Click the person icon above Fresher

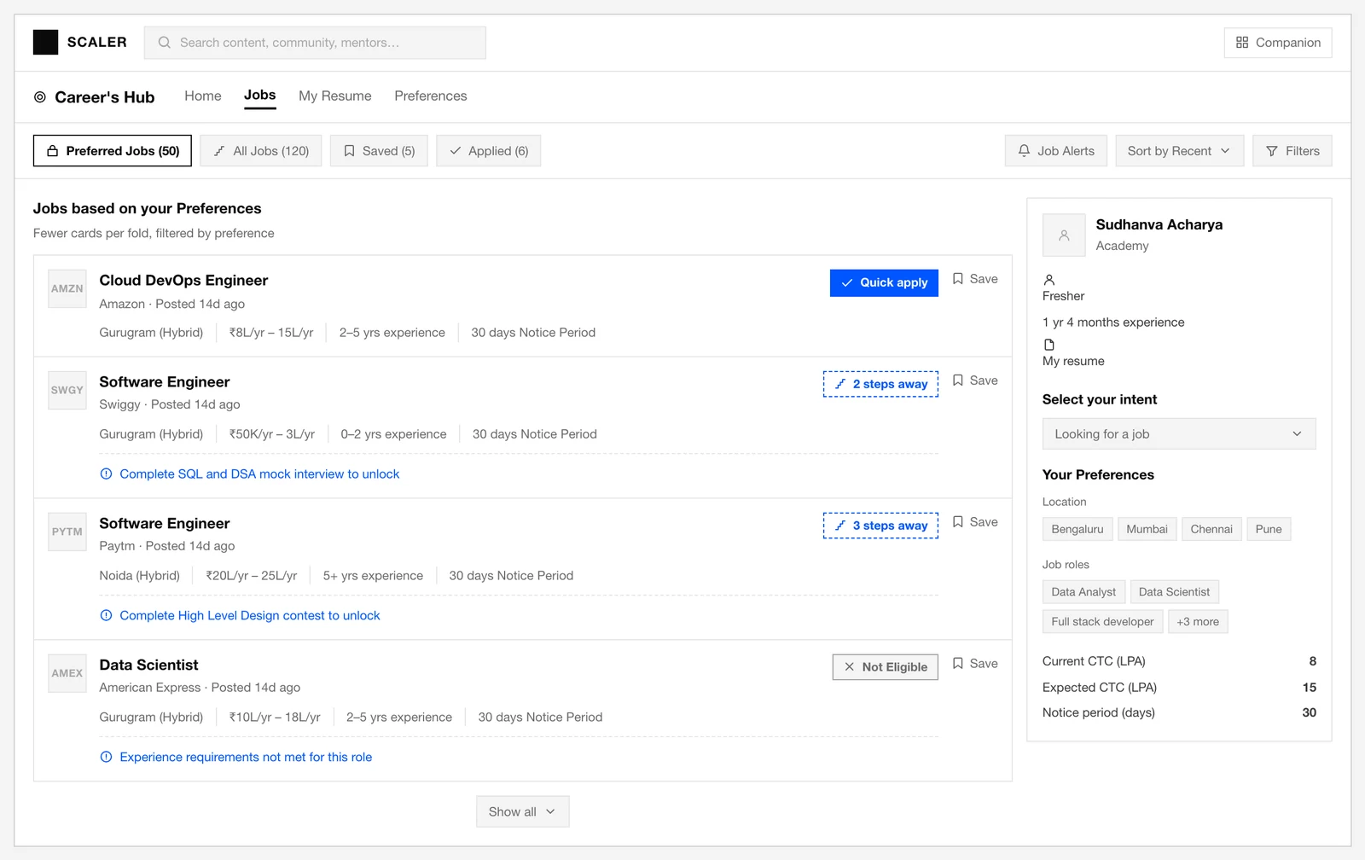(x=1049, y=280)
